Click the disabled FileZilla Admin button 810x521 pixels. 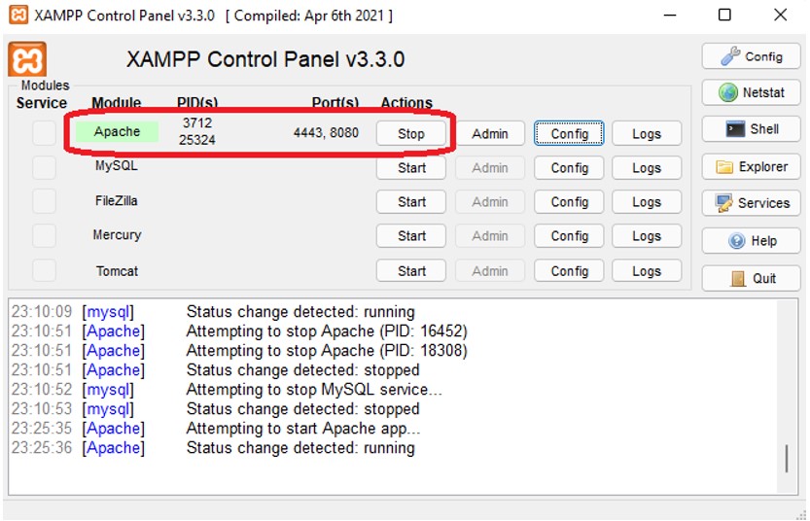(x=490, y=202)
